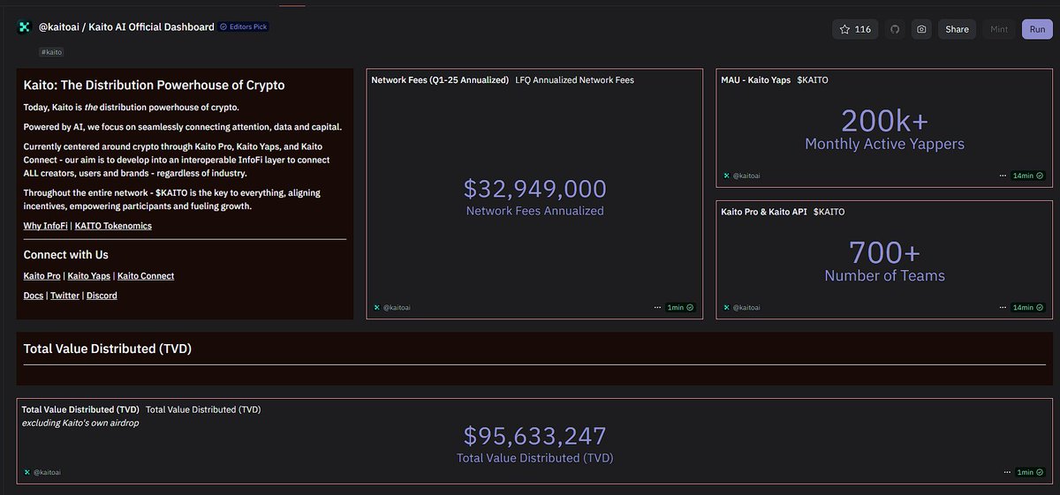The image size is (1060, 495).
Task: Click the 'Connect with Us' heading
Action: tap(66, 255)
